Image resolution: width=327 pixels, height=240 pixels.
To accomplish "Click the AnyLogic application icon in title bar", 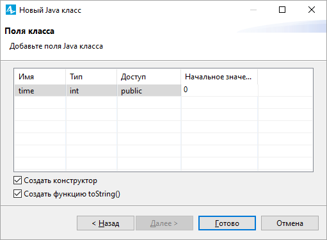I will coord(11,10).
